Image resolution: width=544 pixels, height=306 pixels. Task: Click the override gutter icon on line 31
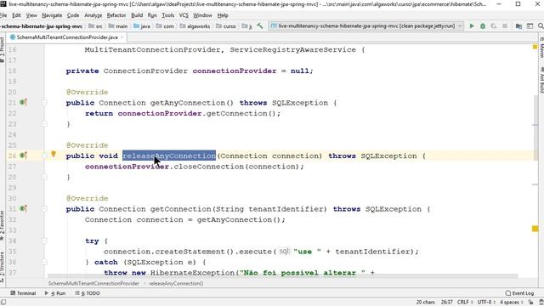23,208
